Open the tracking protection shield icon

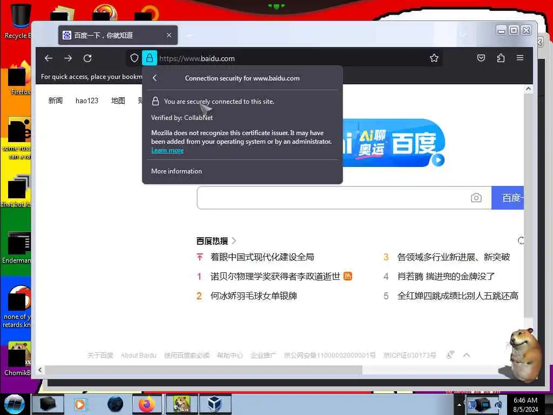pyautogui.click(x=134, y=58)
